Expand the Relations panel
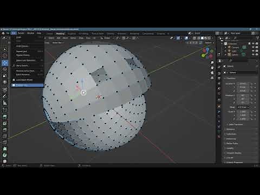The width and height of the screenshot is (260, 195). [x=230, y=129]
